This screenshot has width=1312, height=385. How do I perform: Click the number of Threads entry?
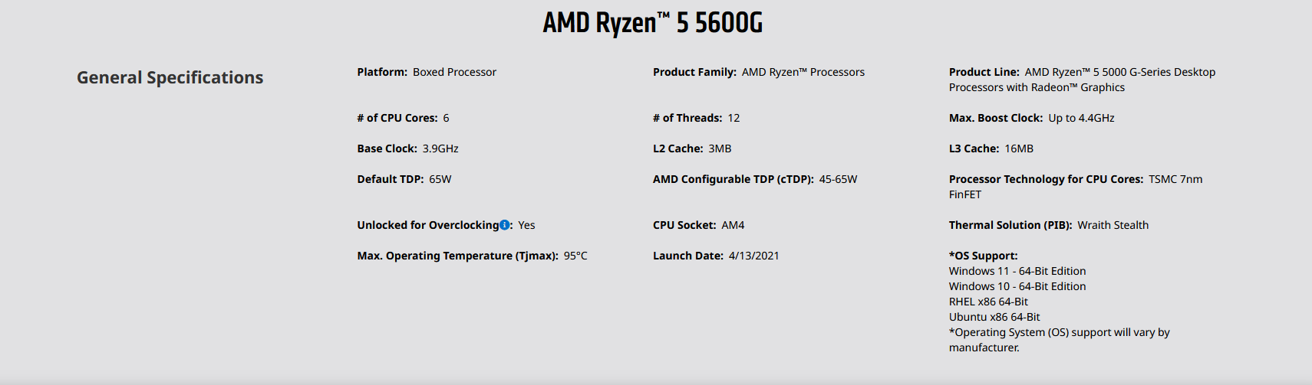click(696, 118)
